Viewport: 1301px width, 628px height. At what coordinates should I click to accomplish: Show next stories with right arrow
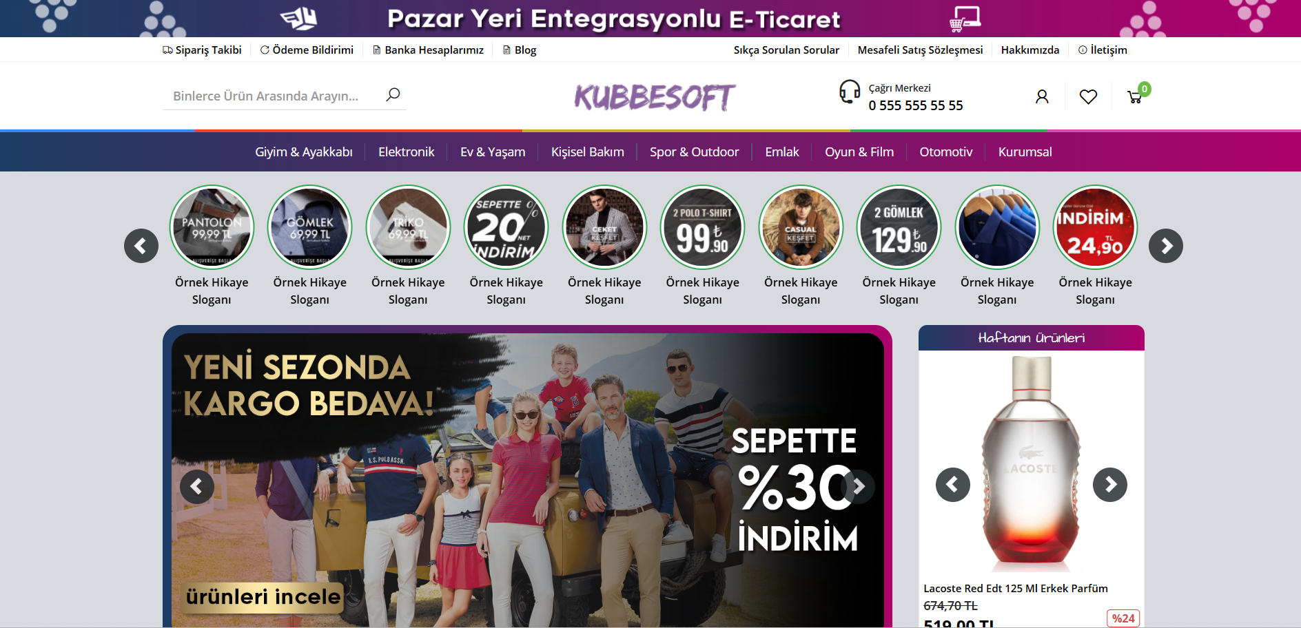(x=1166, y=246)
